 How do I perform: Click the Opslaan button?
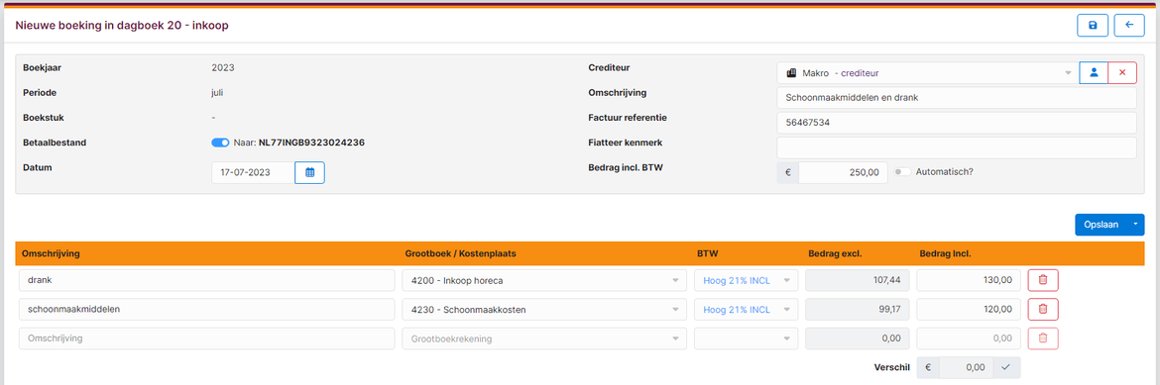coord(1101,225)
